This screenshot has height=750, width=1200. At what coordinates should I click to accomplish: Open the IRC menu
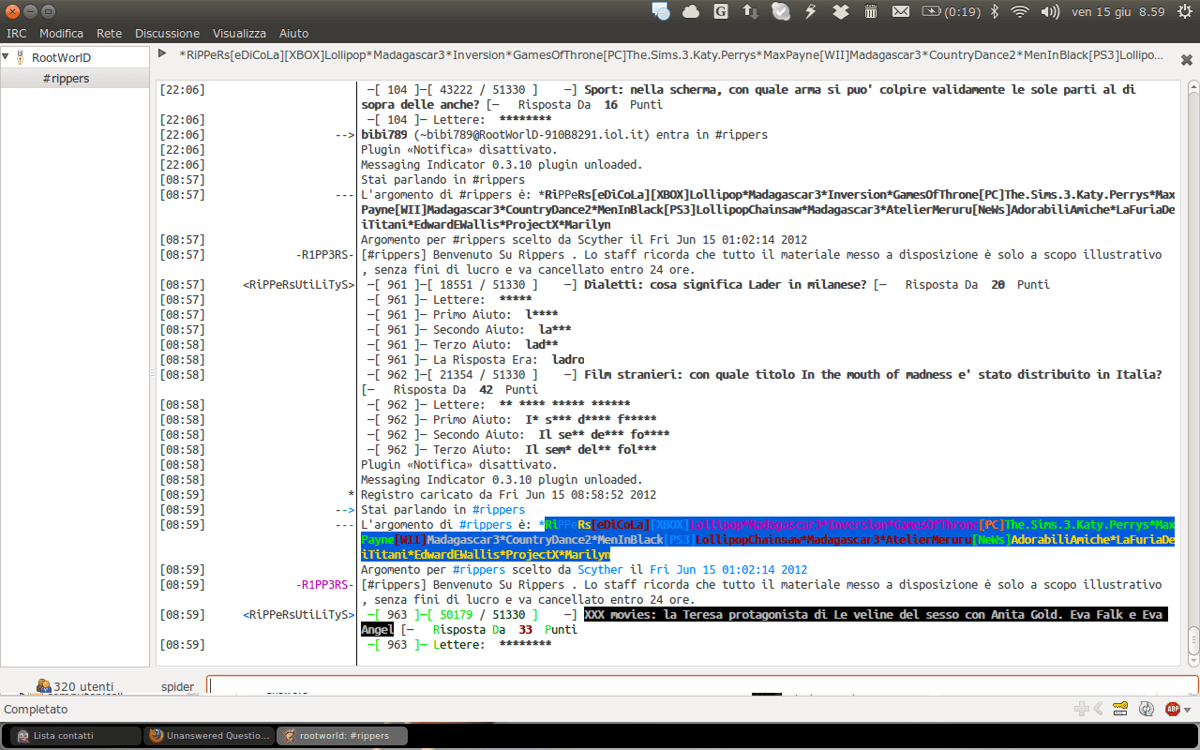point(16,33)
